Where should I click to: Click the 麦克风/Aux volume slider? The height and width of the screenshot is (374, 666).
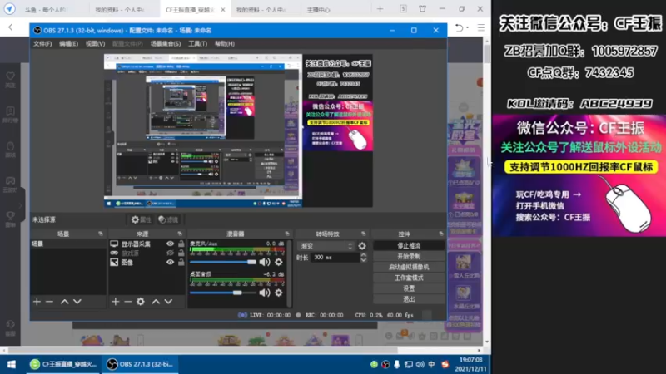pyautogui.click(x=223, y=262)
